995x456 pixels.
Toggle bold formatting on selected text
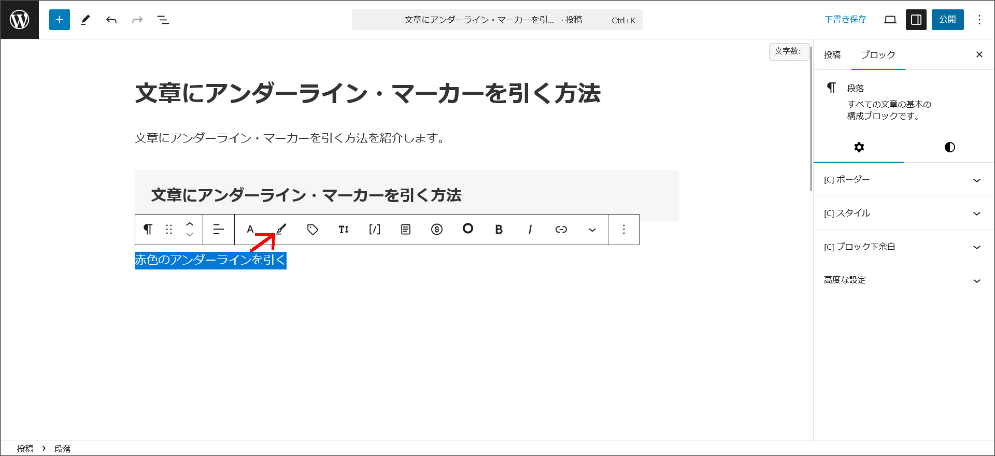pos(499,229)
